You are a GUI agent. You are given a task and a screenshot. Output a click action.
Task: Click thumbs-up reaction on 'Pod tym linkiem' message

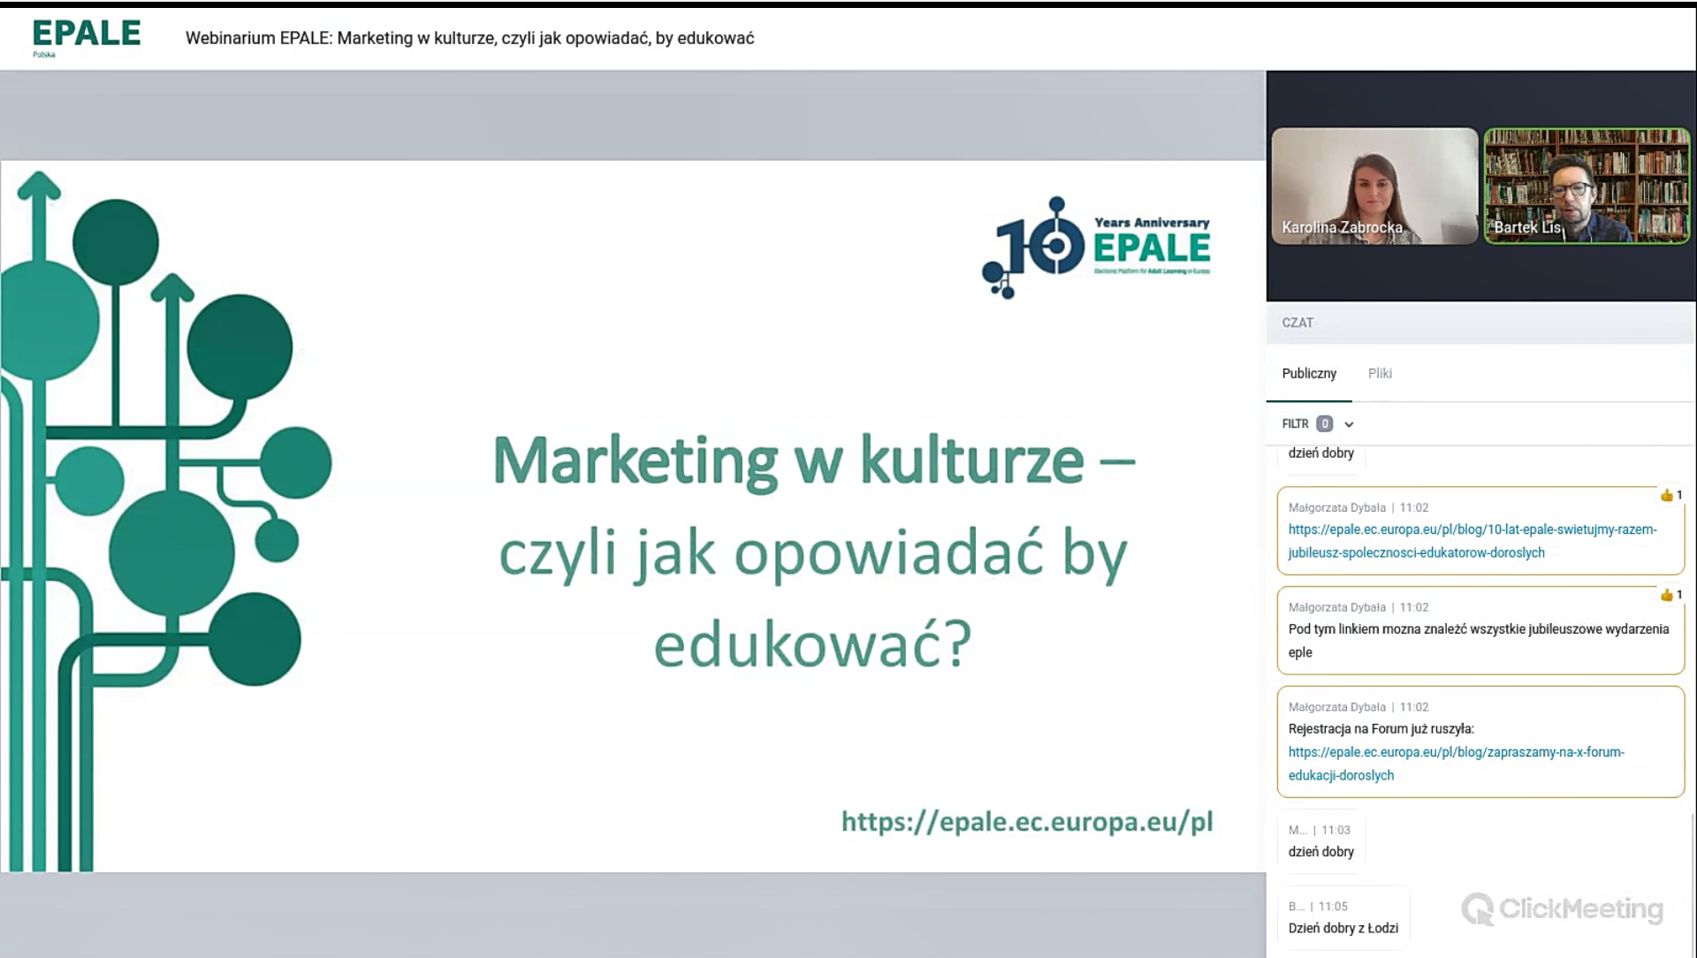(x=1670, y=596)
